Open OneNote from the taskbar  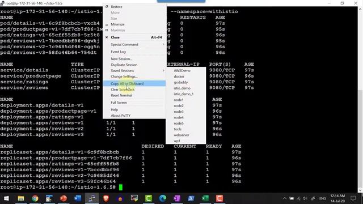(x=177, y=198)
